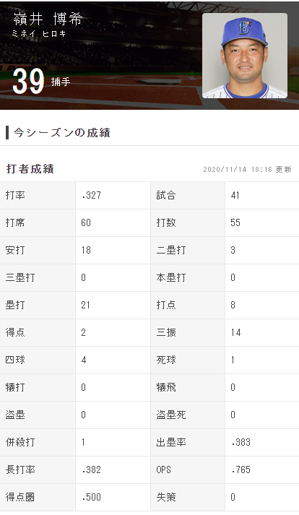Click the 四球 label cell

38,360
